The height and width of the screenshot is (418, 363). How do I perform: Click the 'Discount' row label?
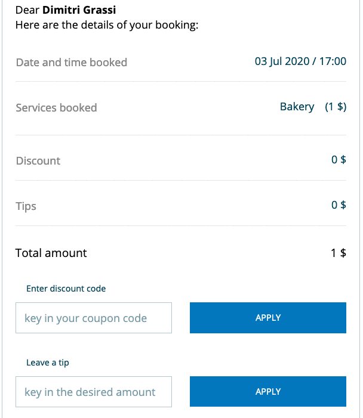(38, 161)
